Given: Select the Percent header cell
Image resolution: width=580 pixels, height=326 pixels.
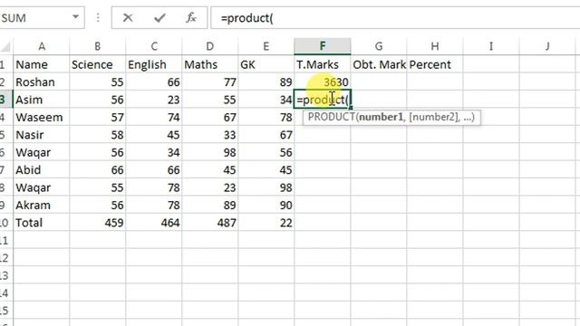Looking at the screenshot, I should [x=435, y=64].
